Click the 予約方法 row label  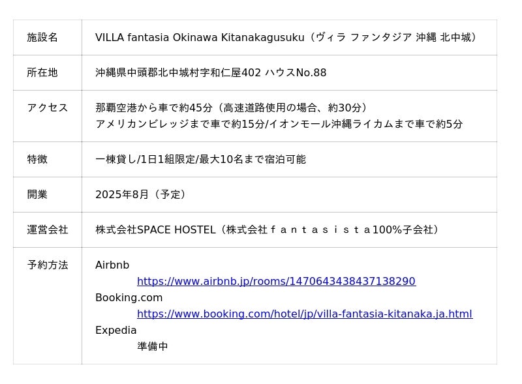48,265
